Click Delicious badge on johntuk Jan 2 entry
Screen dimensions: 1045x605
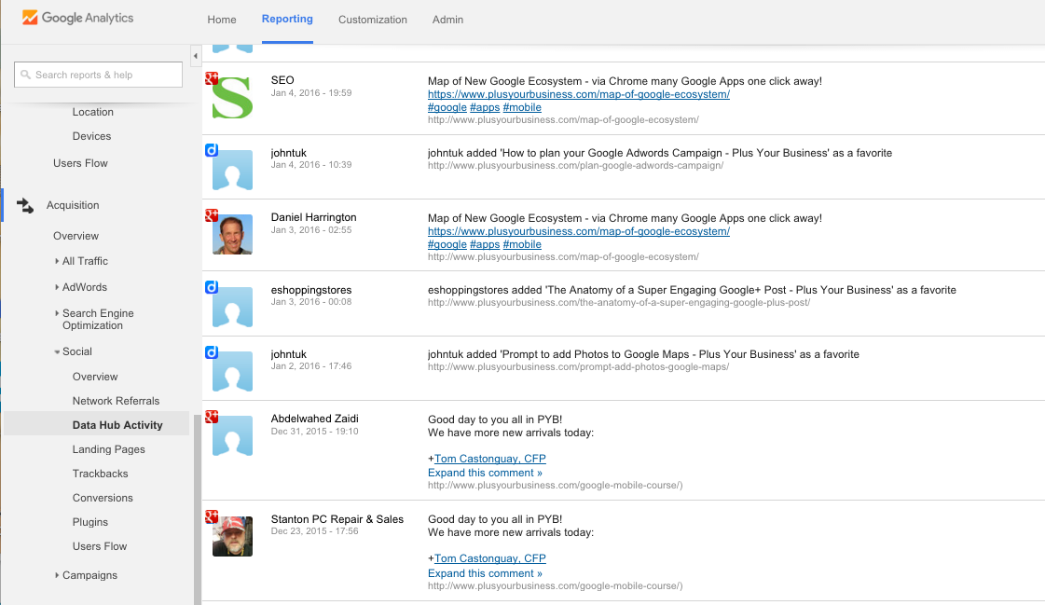tap(212, 351)
